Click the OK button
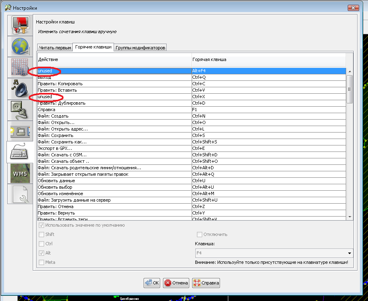The width and height of the screenshot is (368, 301). [152, 283]
